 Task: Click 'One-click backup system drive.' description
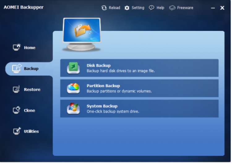click(x=114, y=112)
